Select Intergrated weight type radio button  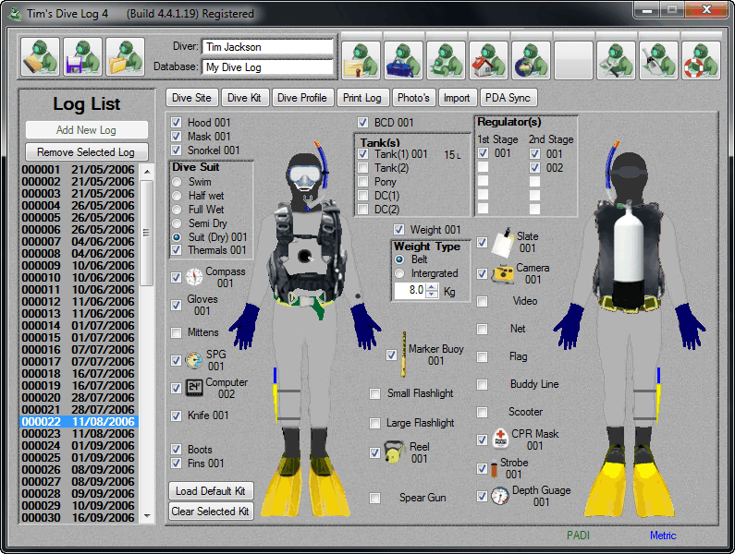[399, 273]
